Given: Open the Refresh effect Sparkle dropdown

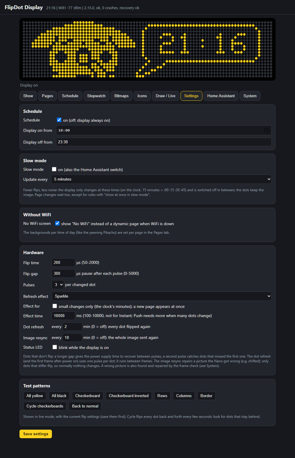Looking at the screenshot, I should click(161, 296).
